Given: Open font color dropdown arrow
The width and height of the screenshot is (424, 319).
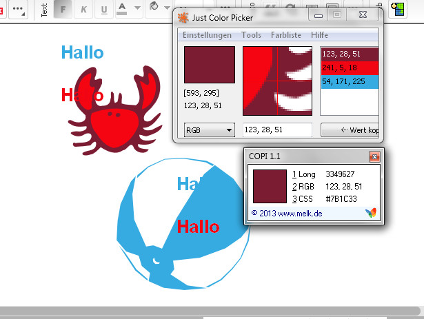Looking at the screenshot, I should [x=137, y=8].
